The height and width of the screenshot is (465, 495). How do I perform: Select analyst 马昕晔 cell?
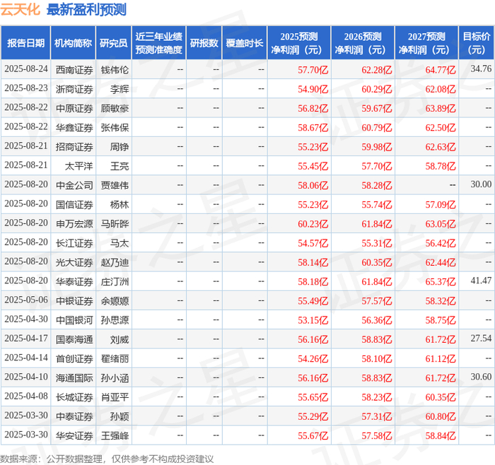click(x=115, y=224)
